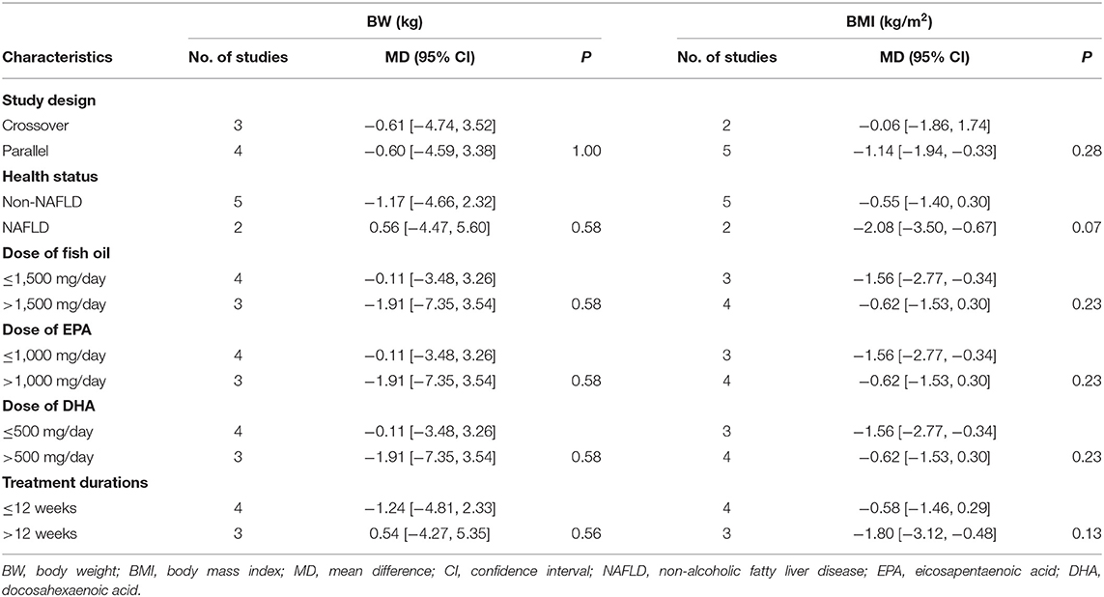Click the Study design section heading

(x=46, y=101)
